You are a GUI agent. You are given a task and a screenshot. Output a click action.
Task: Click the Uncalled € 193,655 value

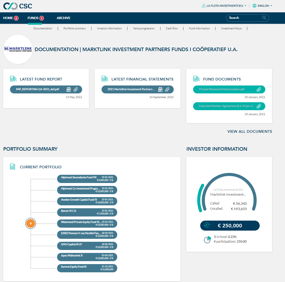coord(239,209)
